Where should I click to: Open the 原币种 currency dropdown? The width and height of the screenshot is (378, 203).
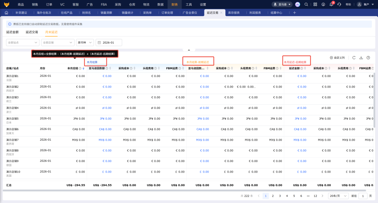coord(85,42)
